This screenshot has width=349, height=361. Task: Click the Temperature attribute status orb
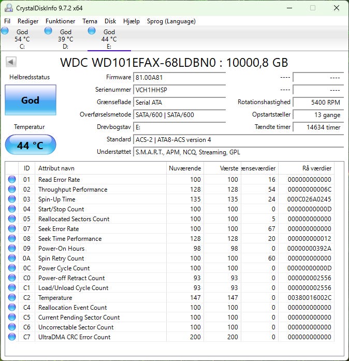(x=12, y=298)
